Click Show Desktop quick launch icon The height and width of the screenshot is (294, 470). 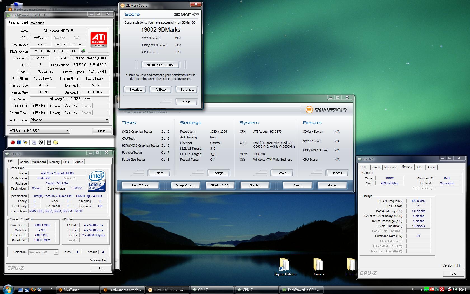point(20,290)
